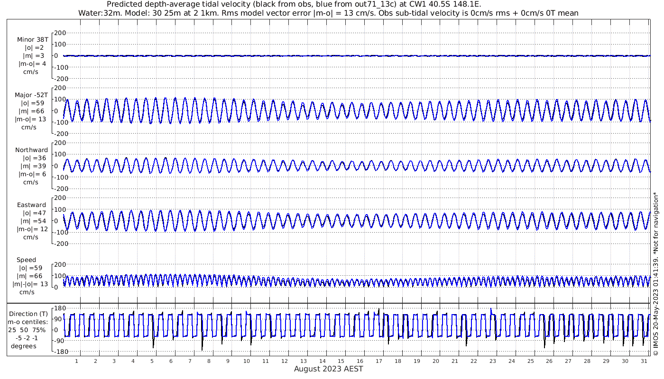Click day 9 tick label on date axis
664x379 pixels.
pyautogui.click(x=228, y=361)
